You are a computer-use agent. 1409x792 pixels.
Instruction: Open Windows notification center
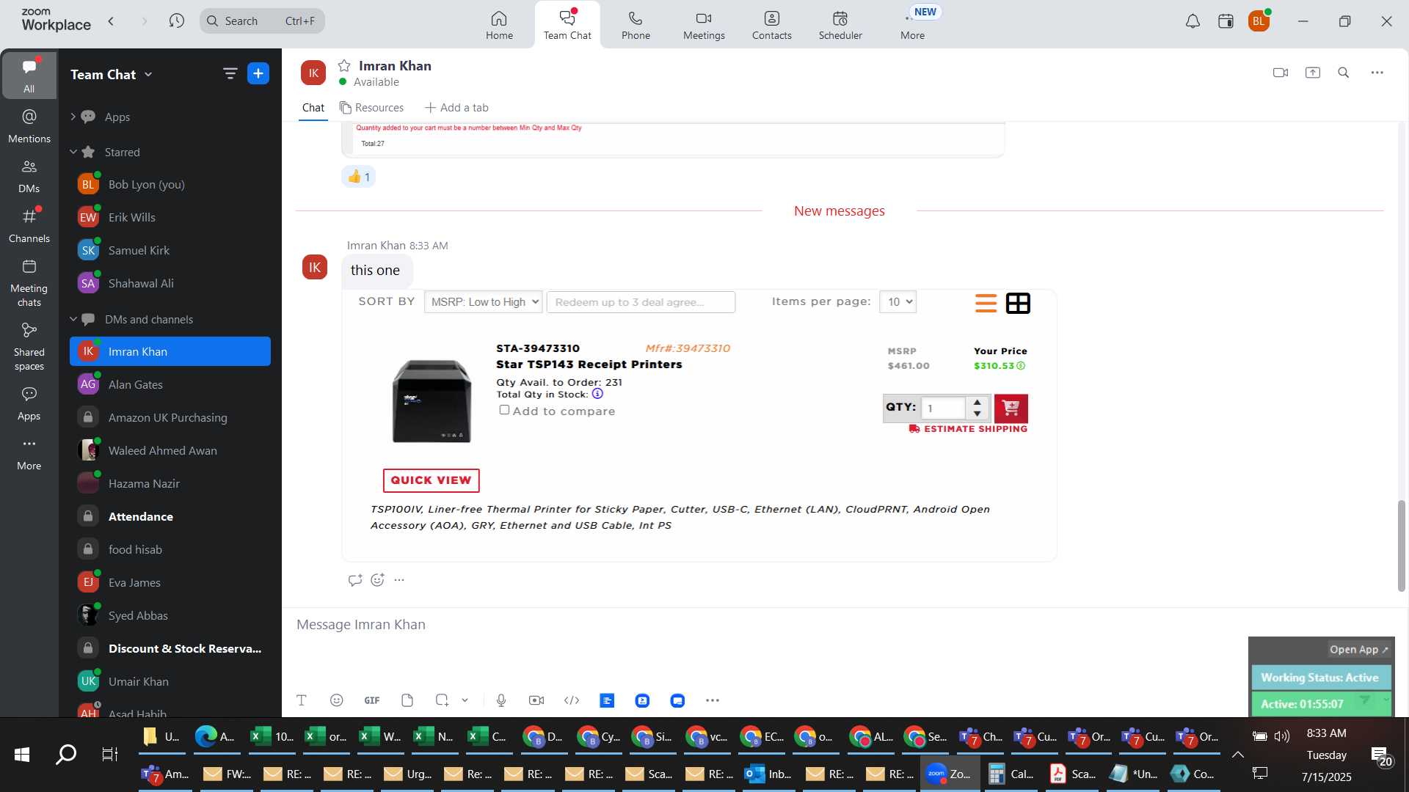[x=1382, y=756]
